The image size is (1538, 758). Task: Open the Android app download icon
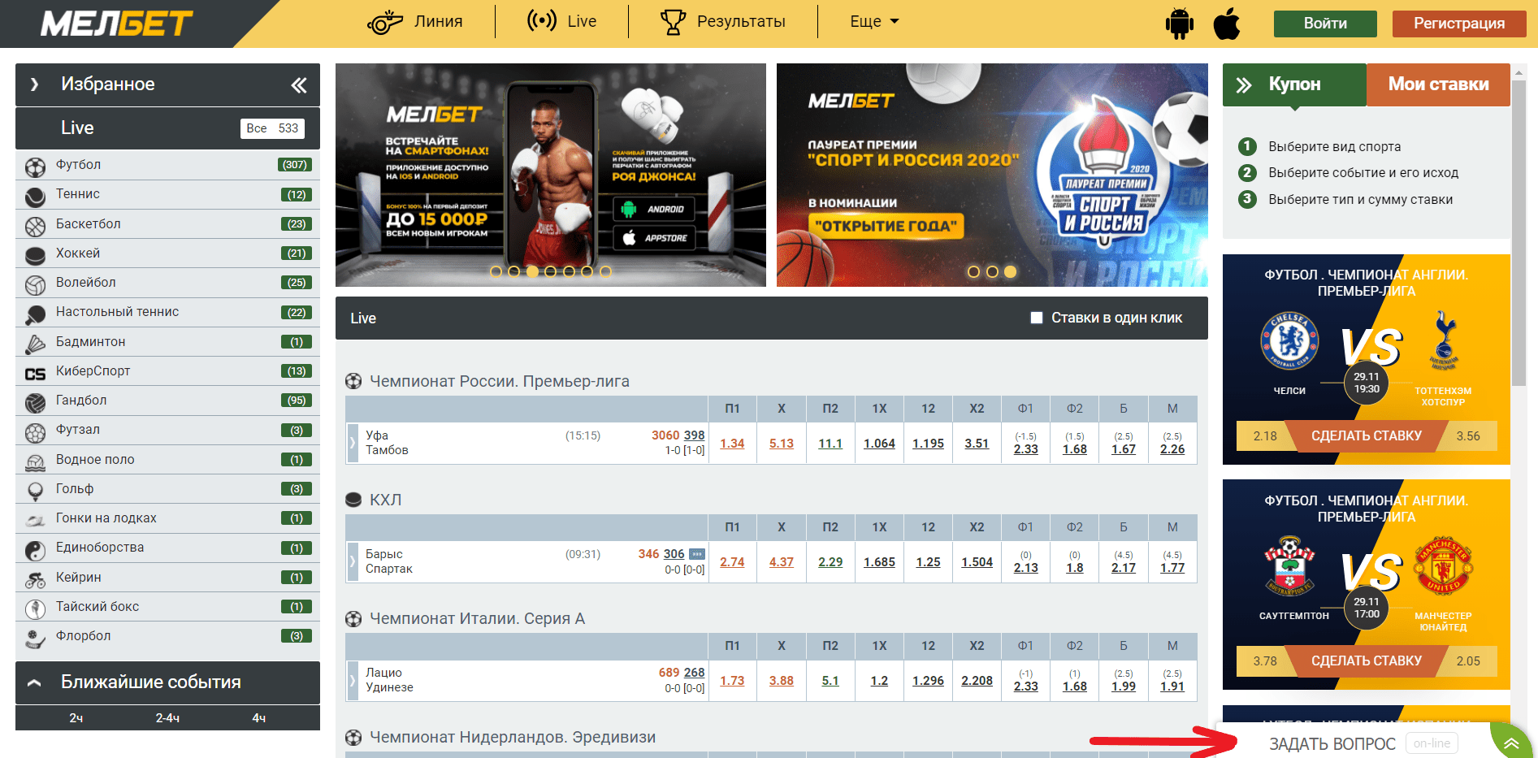click(x=1179, y=24)
